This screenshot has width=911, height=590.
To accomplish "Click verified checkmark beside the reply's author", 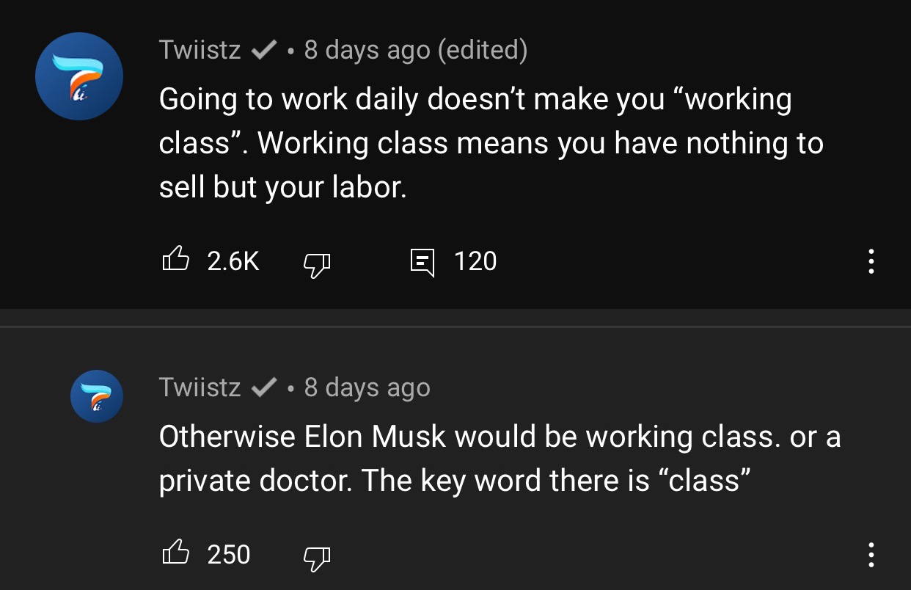I will pyautogui.click(x=263, y=387).
